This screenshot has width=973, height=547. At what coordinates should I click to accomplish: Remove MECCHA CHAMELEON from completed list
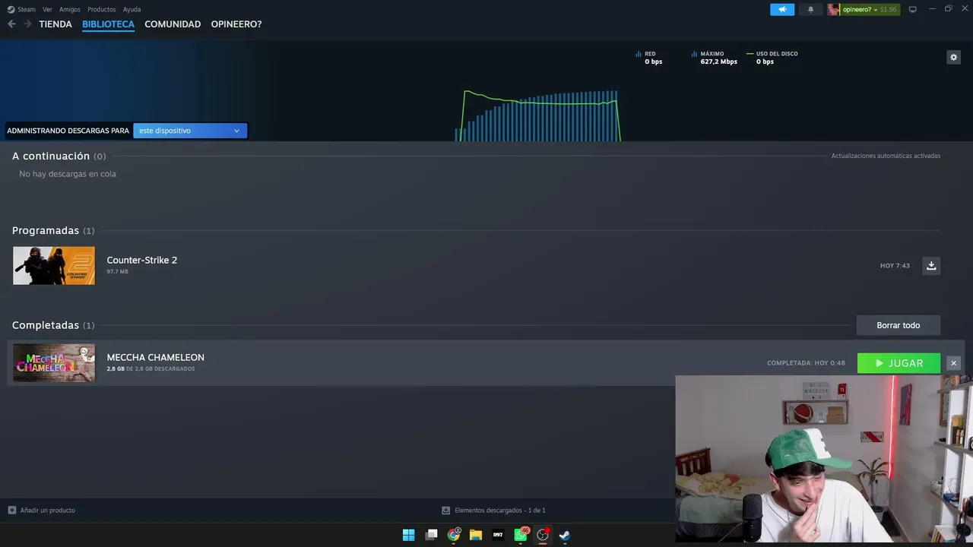pos(953,363)
